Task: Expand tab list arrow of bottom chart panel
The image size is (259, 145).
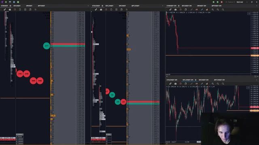Action: [x=257, y=80]
